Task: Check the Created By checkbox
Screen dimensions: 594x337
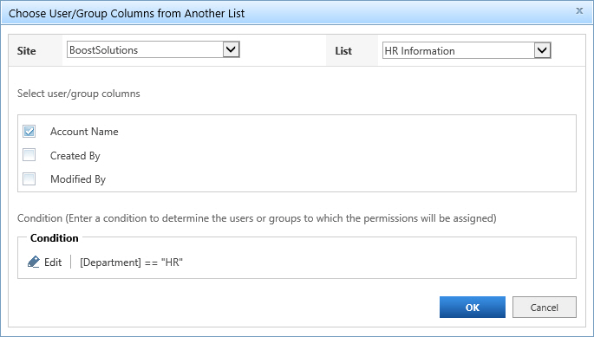Action: click(x=29, y=155)
